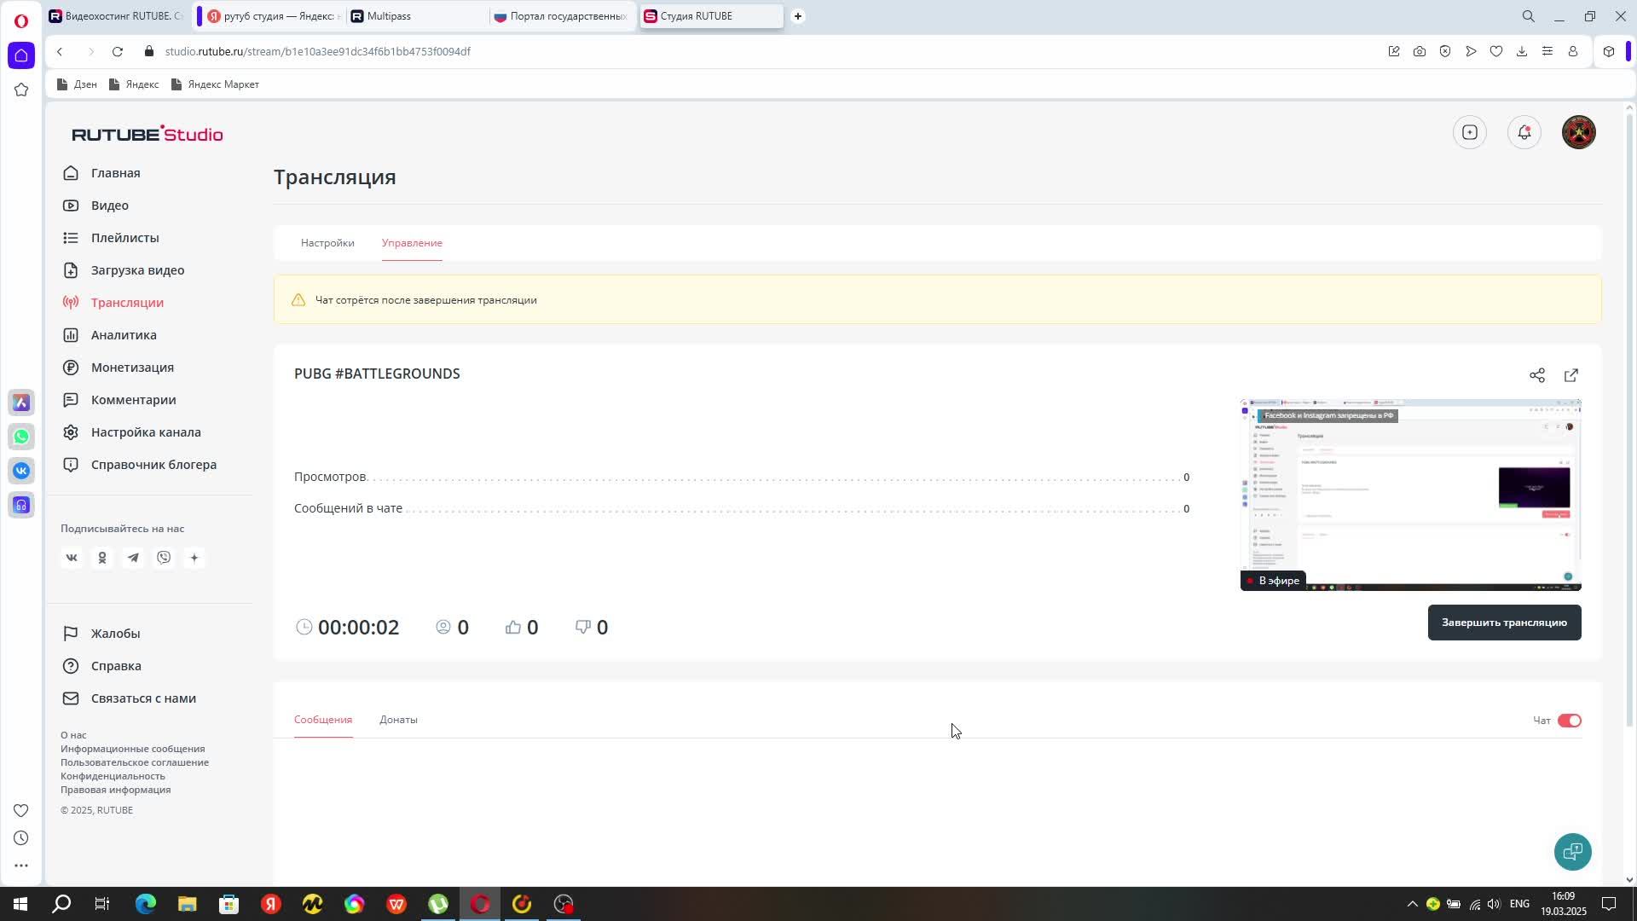Open Opera sidebar favorites heart icon
1637x921 pixels.
point(21,810)
